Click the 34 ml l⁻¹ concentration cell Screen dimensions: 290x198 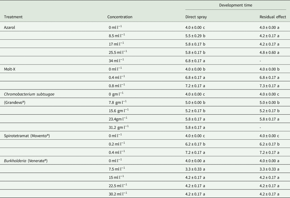[116, 61]
